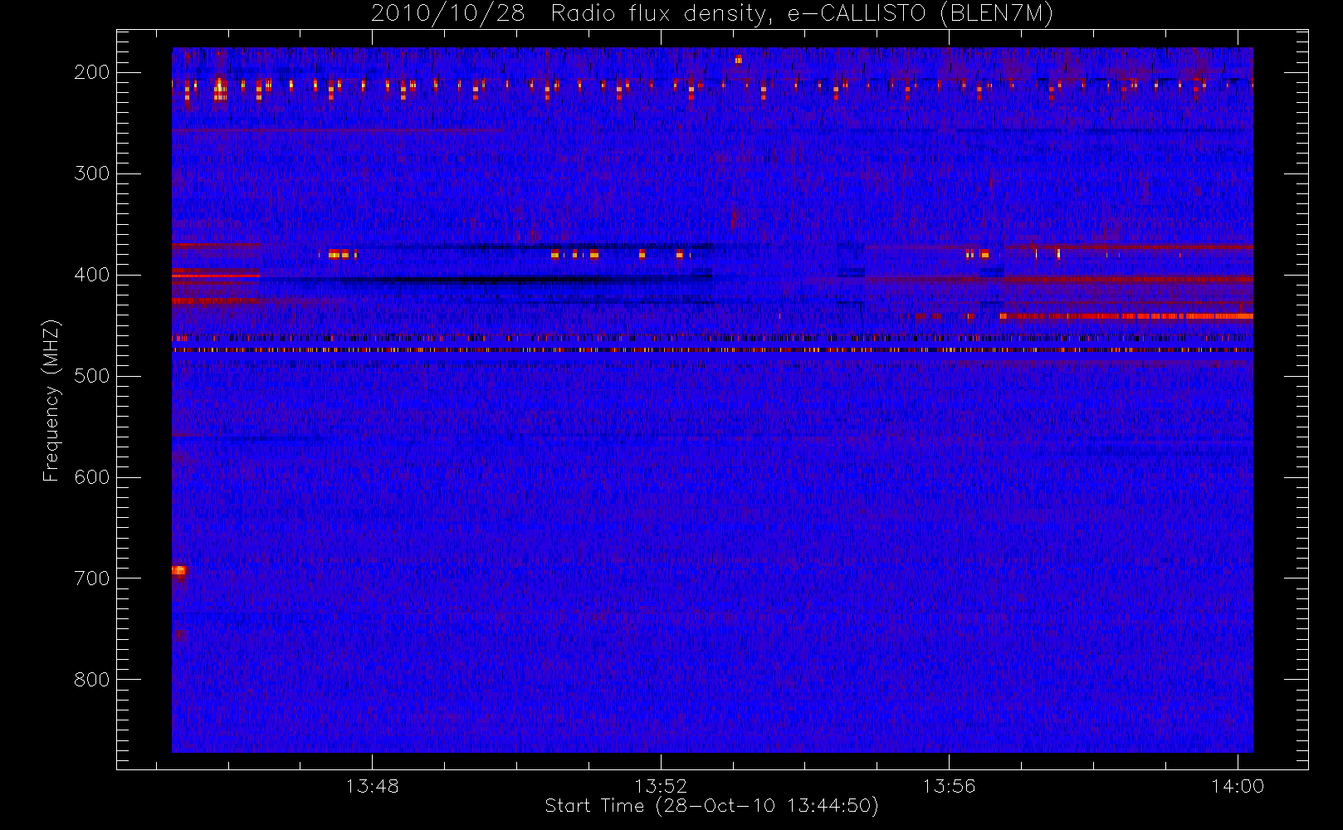Select the 400 frequency tick label
1343x830 pixels.
click(x=92, y=275)
